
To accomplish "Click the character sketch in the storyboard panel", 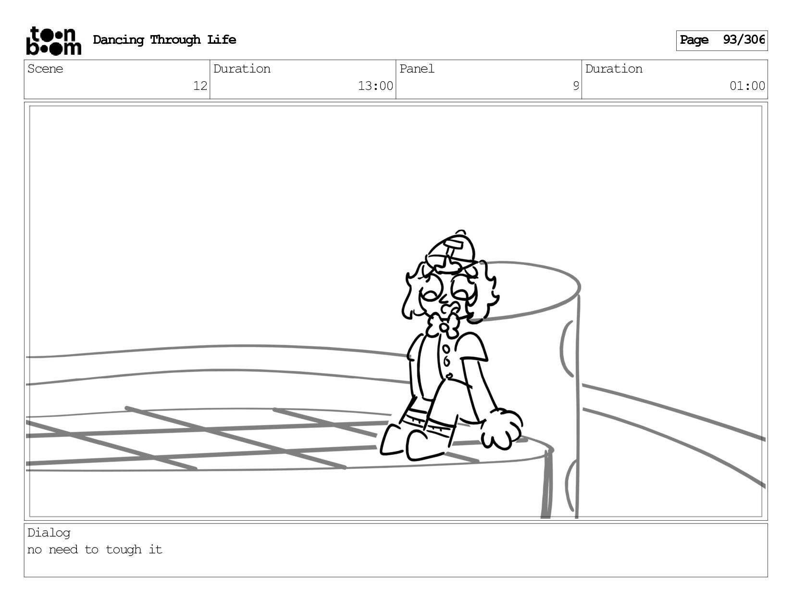I will tap(451, 346).
